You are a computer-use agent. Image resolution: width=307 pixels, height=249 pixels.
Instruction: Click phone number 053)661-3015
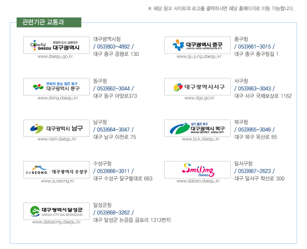point(254,46)
